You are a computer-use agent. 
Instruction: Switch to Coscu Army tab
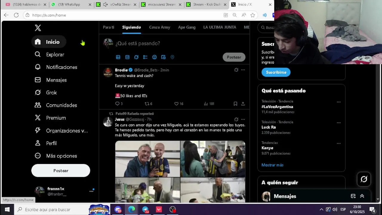point(160,27)
